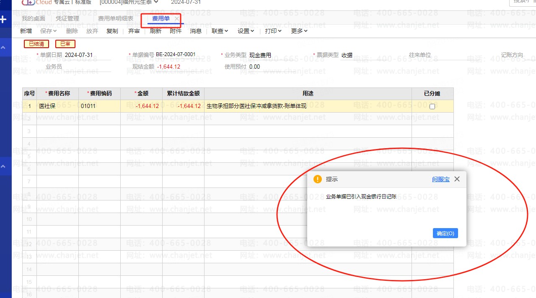Click the 使用预付 value 0.00

coord(254,67)
